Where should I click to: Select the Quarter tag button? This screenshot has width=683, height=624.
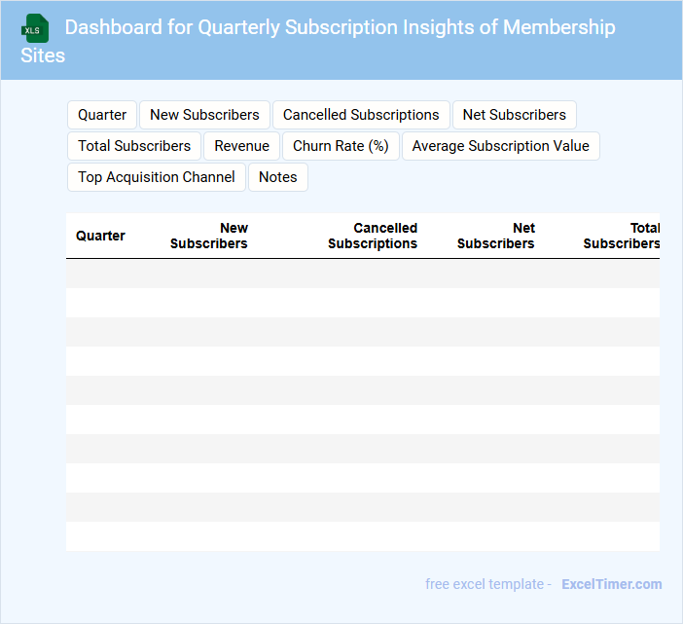(x=102, y=115)
